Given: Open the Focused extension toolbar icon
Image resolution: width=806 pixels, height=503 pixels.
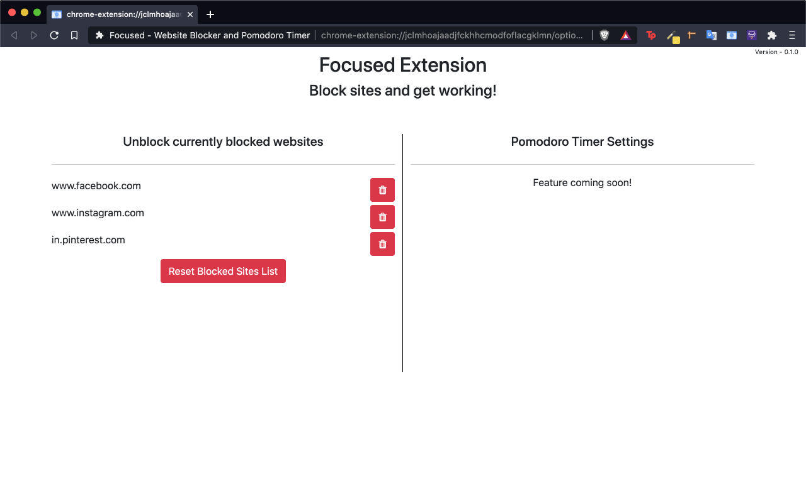Looking at the screenshot, I should (x=732, y=35).
